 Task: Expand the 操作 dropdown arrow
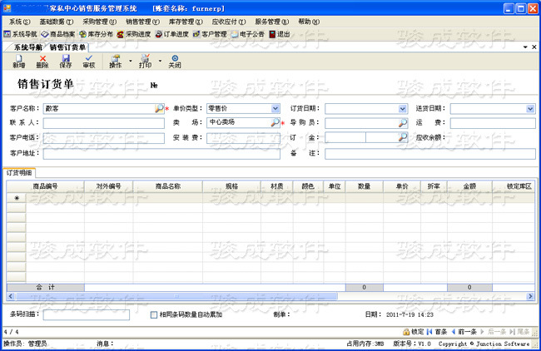tap(131, 61)
